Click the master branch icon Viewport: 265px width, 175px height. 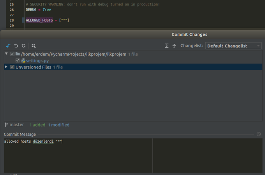tap(6, 125)
